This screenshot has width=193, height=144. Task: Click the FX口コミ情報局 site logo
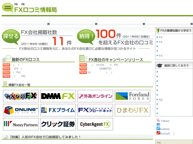click(29, 8)
